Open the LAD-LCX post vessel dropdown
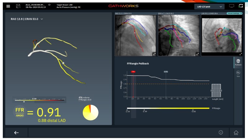This screenshot has width=248, height=139. pos(209,6)
